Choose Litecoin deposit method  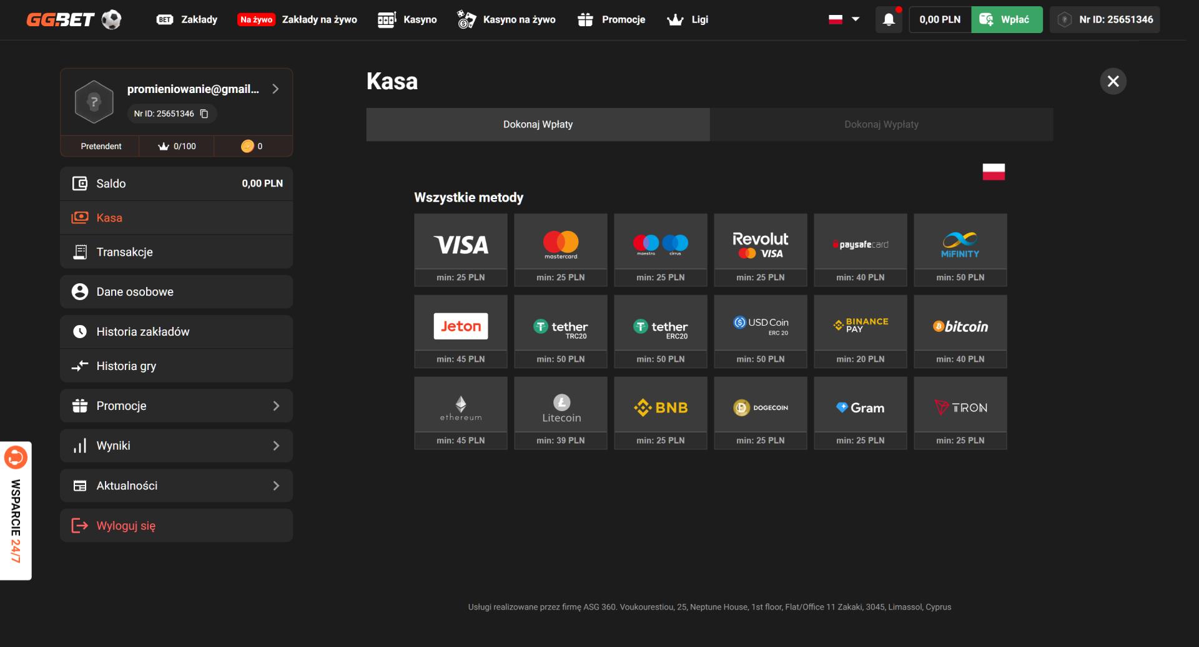[561, 412]
